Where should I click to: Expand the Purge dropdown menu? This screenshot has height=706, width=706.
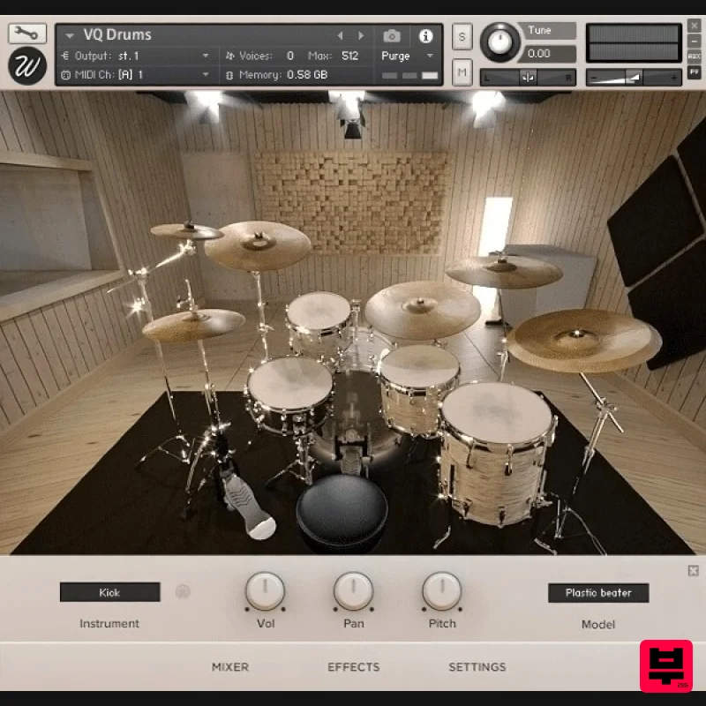[428, 54]
